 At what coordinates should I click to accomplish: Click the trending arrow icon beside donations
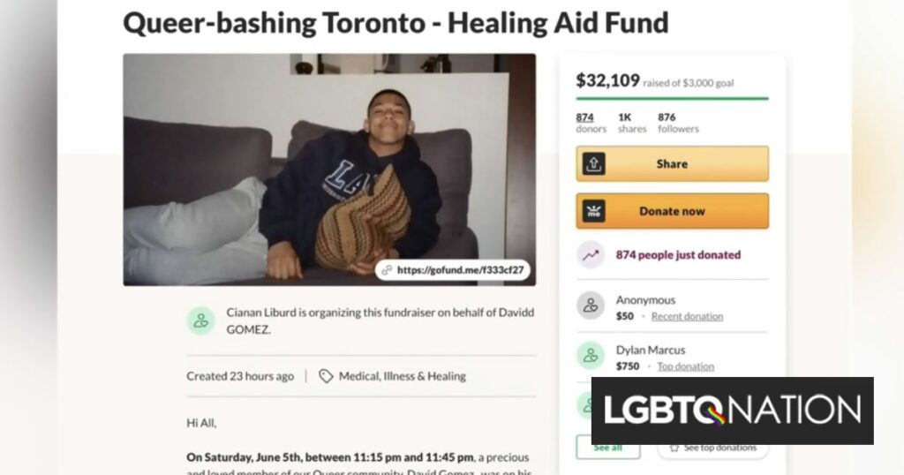click(591, 255)
